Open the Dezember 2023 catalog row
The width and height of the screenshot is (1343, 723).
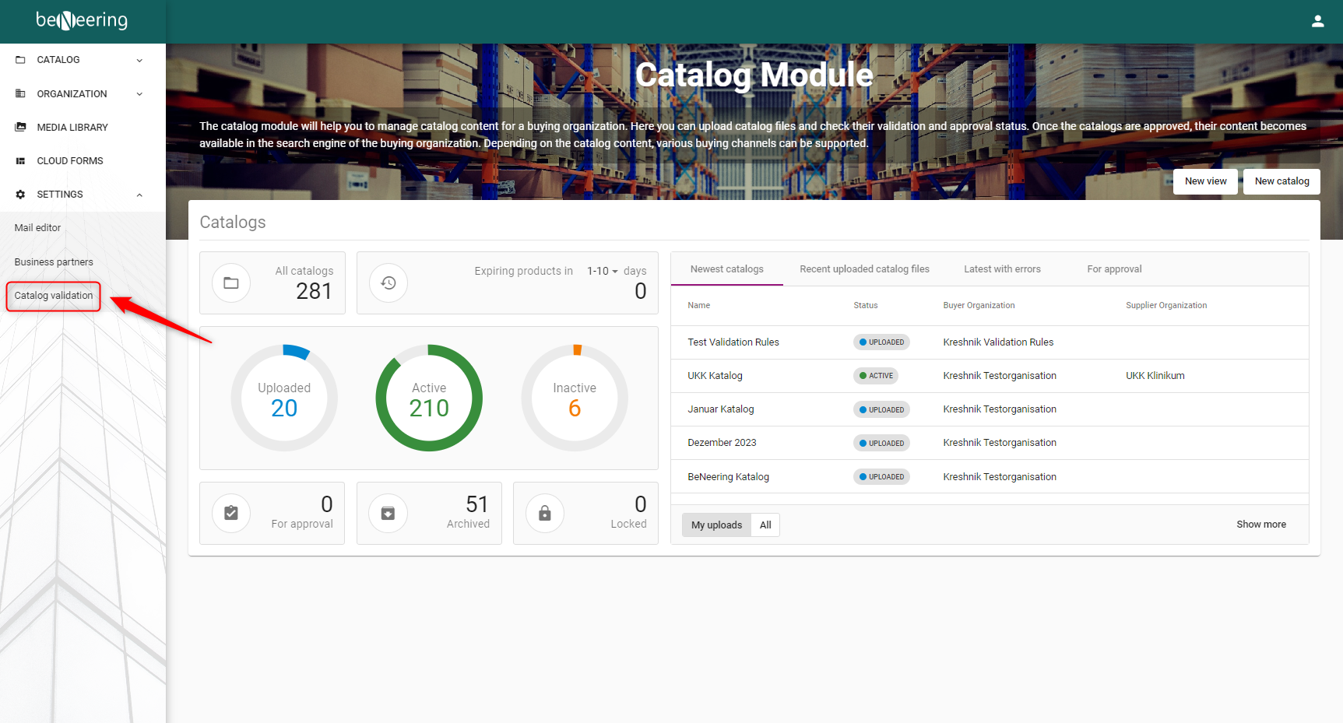click(x=990, y=443)
